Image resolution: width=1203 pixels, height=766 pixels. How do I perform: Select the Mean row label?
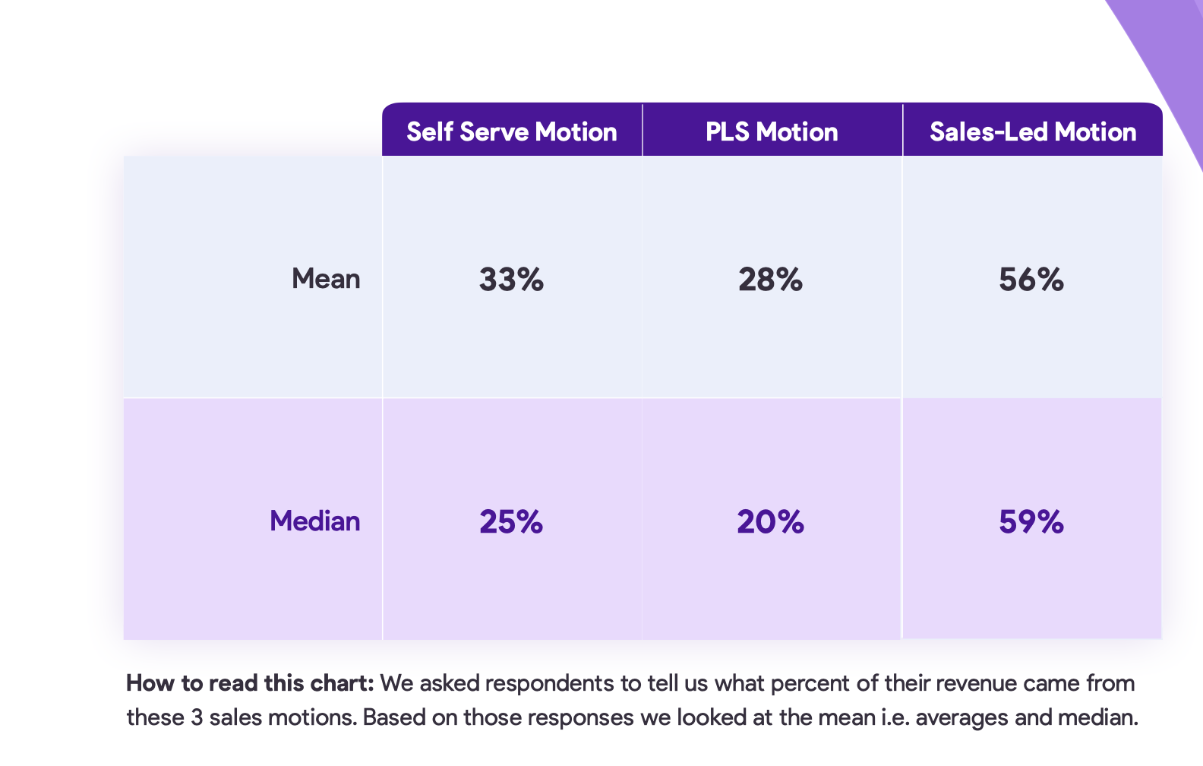point(326,279)
